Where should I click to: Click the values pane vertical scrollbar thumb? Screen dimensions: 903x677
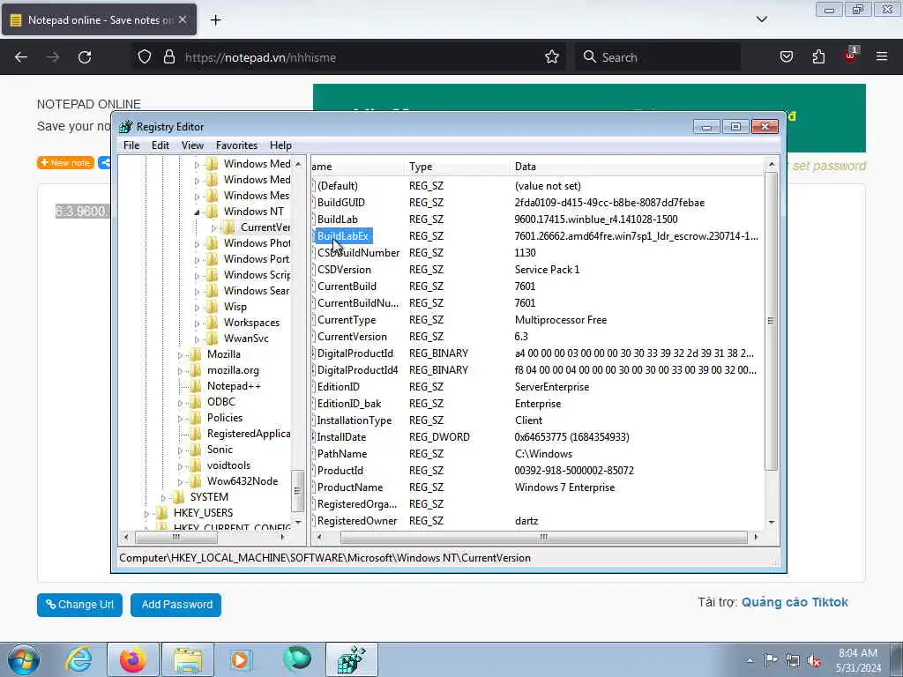tap(771, 321)
